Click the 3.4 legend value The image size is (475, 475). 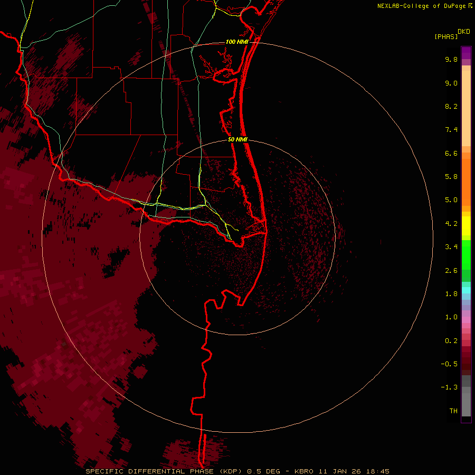tap(451, 247)
